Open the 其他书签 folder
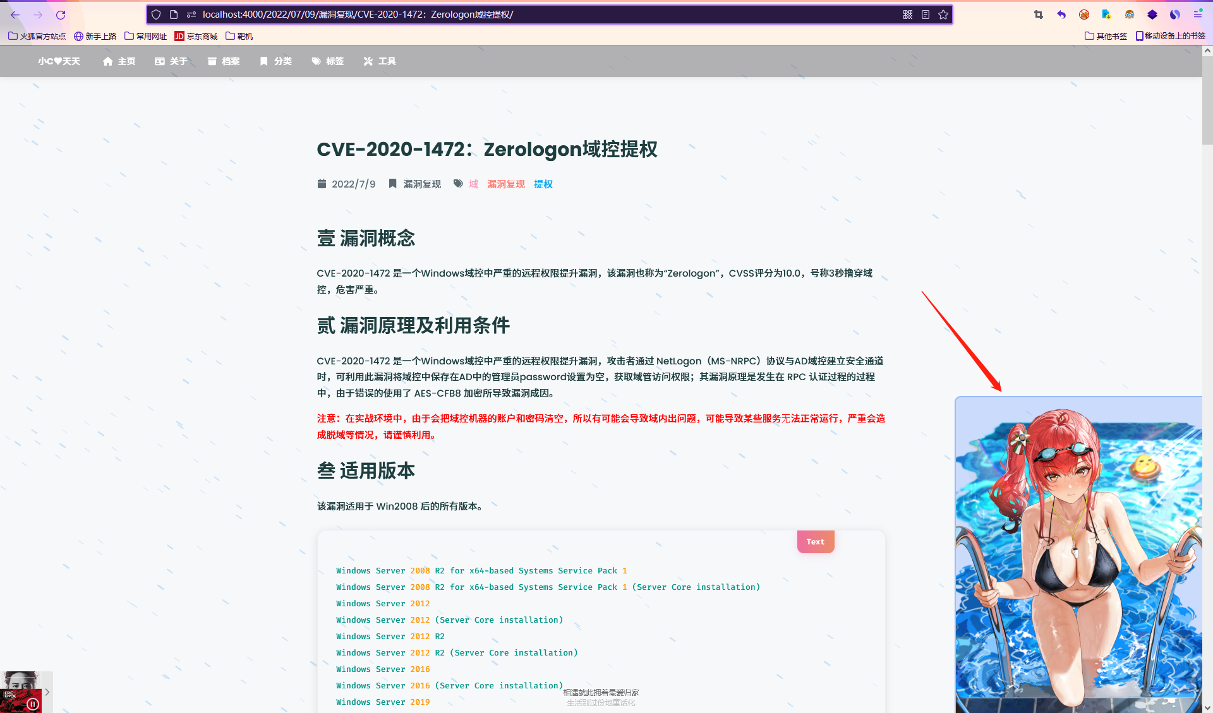Screen dimensions: 1213x713 (x=1106, y=36)
